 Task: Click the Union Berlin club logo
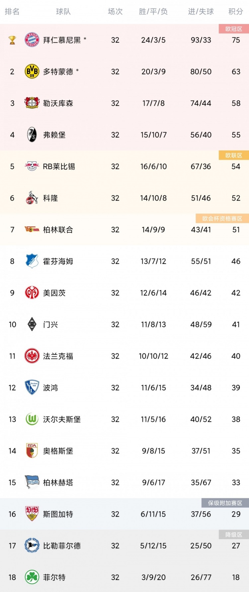[32, 229]
